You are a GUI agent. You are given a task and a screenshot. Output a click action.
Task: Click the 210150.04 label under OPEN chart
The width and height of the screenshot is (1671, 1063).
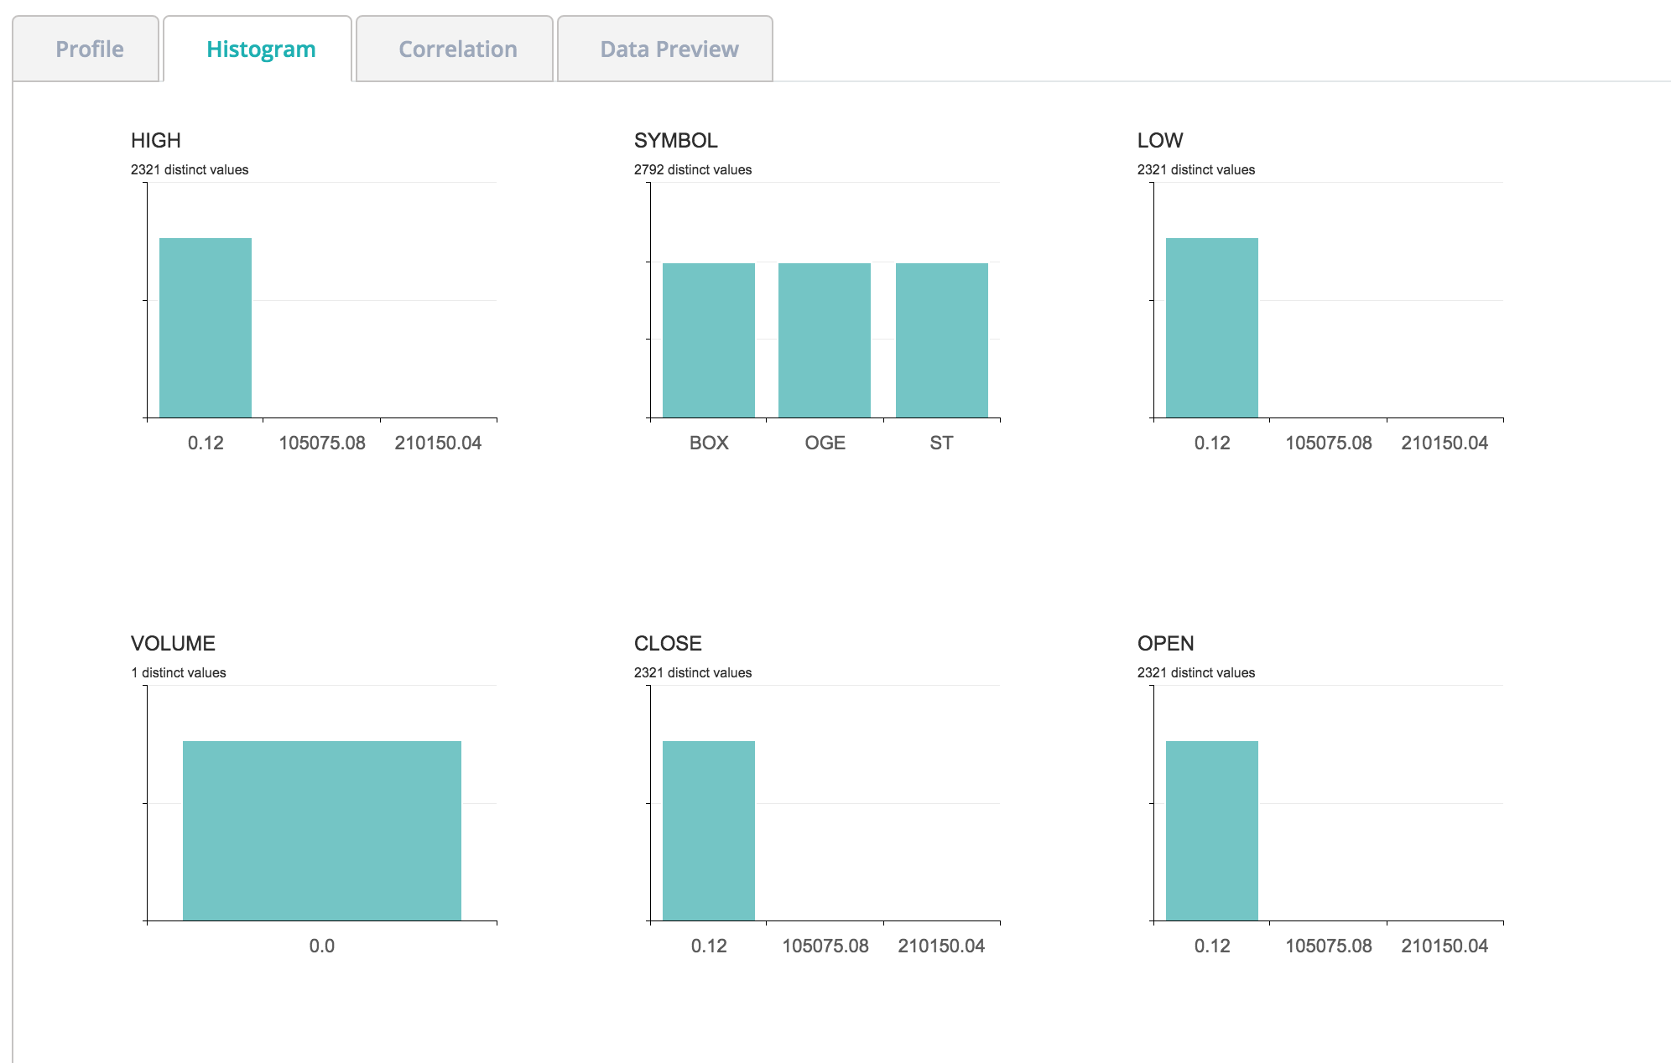(x=1444, y=946)
